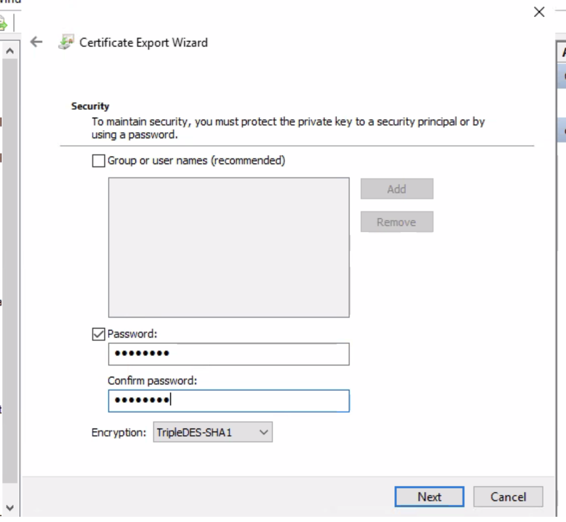Focus the Password input field
This screenshot has width=566, height=522.
pyautogui.click(x=229, y=354)
